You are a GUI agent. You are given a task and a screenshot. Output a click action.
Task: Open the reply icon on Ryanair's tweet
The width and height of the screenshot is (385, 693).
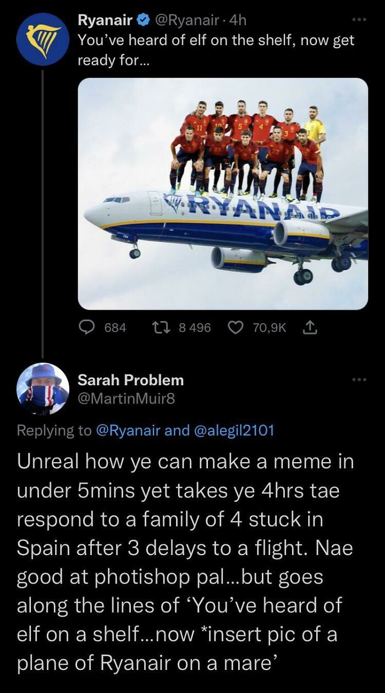(87, 328)
